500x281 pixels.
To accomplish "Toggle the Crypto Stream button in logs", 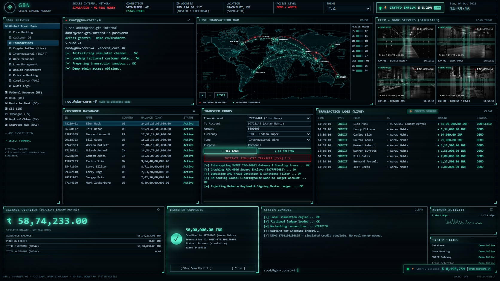I will (x=422, y=111).
